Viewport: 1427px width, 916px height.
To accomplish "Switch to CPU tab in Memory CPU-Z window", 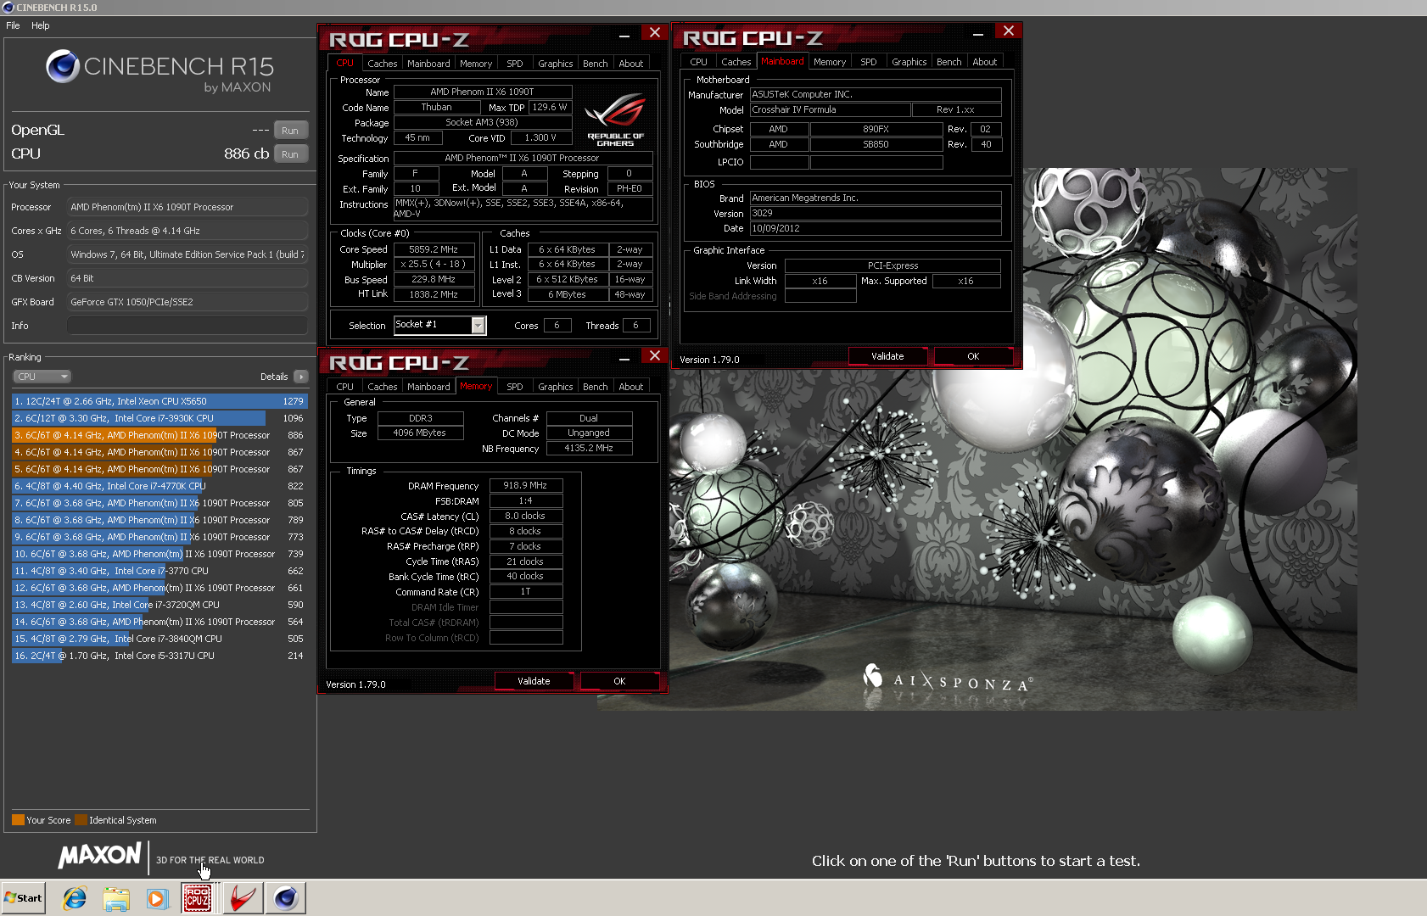I will [344, 387].
